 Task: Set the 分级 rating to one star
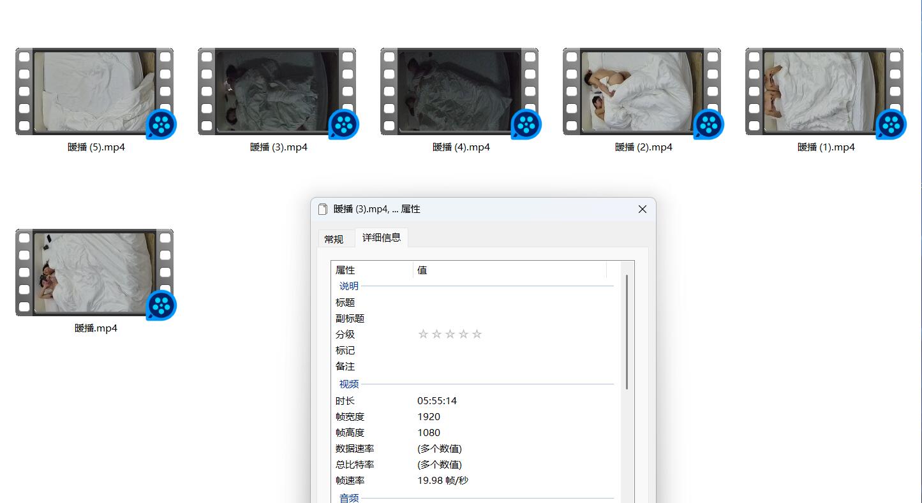click(x=423, y=334)
